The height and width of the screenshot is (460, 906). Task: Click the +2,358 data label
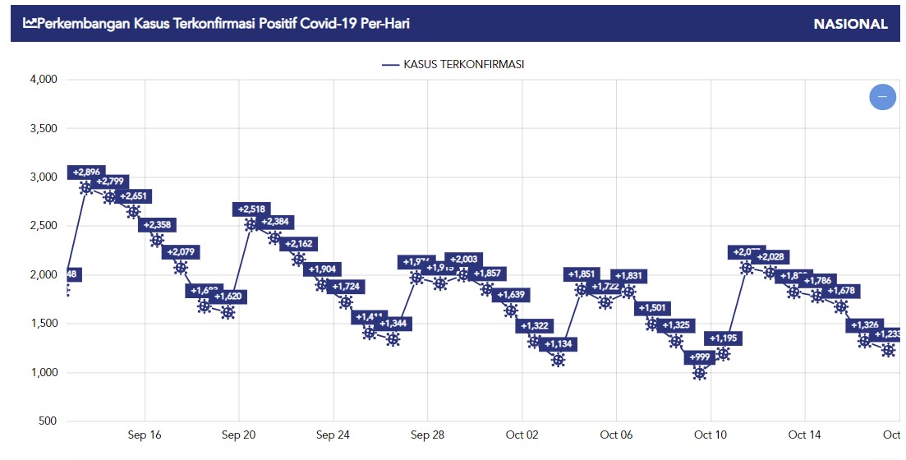coord(159,225)
